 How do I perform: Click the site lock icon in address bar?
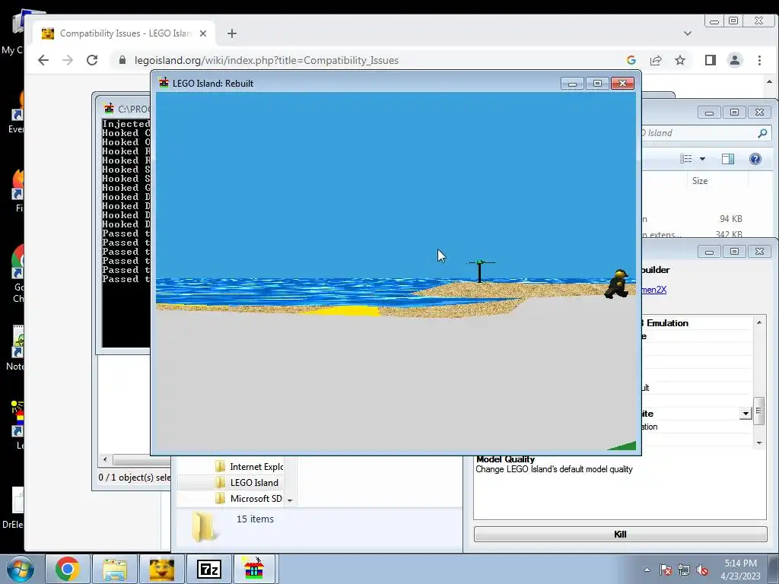(x=122, y=60)
